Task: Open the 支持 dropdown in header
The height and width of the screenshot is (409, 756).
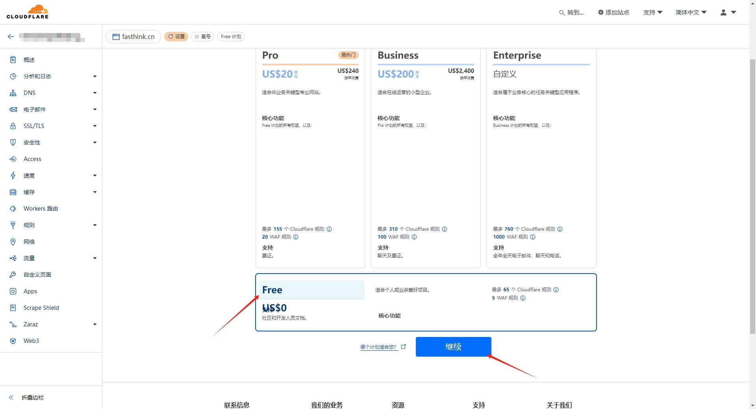Action: pos(653,13)
